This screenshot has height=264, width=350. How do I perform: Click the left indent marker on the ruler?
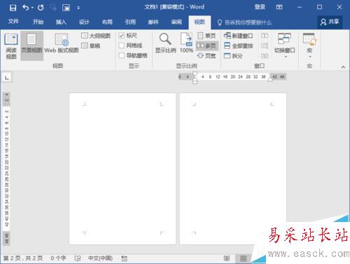tap(195, 82)
